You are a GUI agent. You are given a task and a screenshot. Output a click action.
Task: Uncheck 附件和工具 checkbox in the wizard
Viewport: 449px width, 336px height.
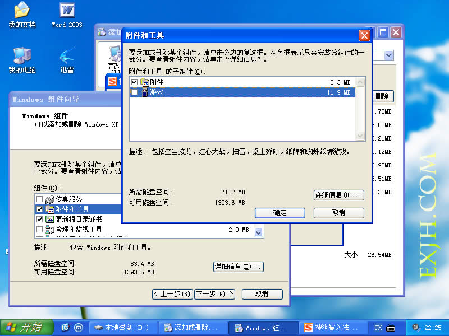coord(39,209)
